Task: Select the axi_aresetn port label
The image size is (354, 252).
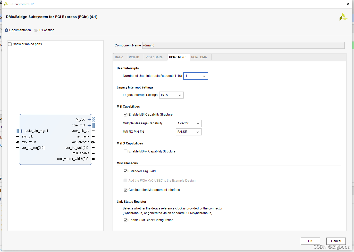Action: coord(81,142)
